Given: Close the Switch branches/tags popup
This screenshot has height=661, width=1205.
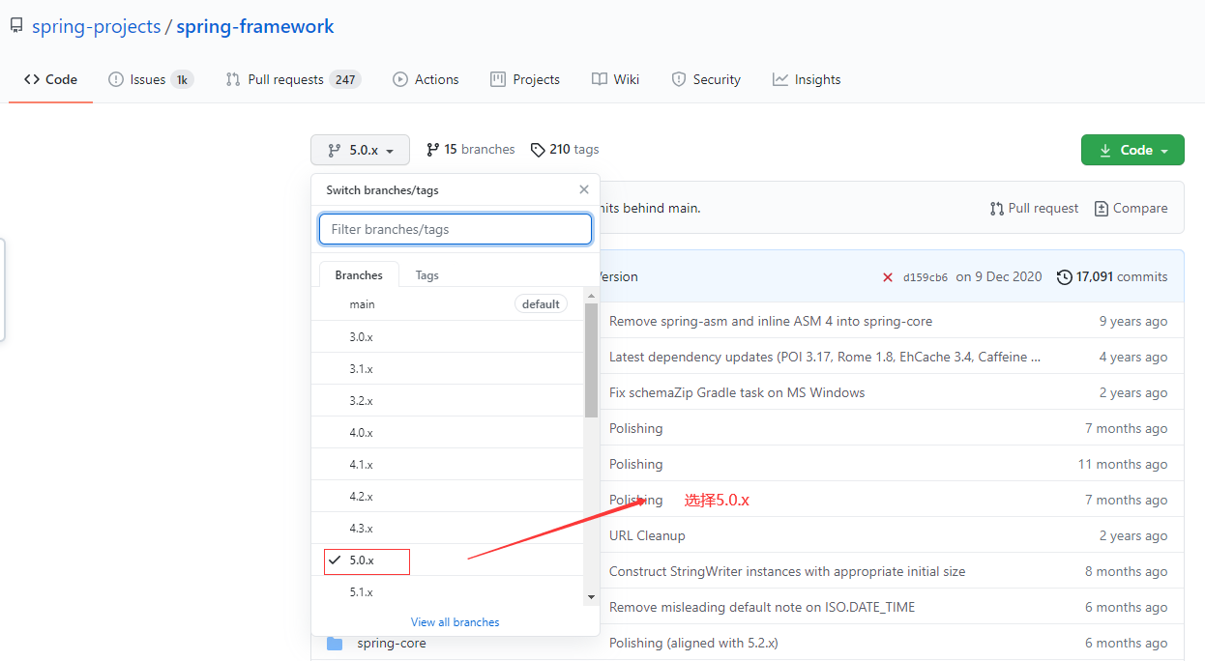Looking at the screenshot, I should point(584,189).
